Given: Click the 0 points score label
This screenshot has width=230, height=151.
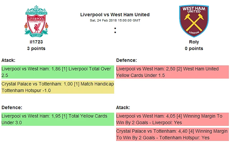Looking at the screenshot, I should [x=194, y=48].
